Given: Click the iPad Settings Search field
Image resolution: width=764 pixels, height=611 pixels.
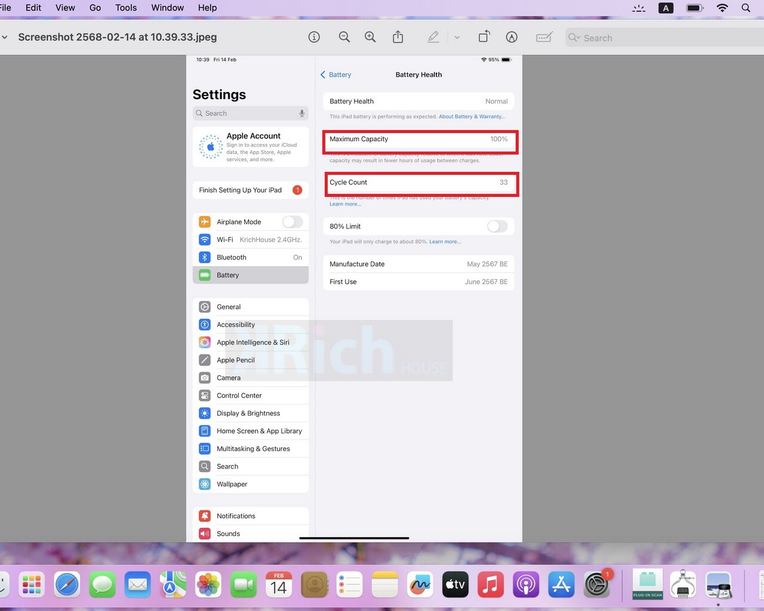Looking at the screenshot, I should coord(251,113).
